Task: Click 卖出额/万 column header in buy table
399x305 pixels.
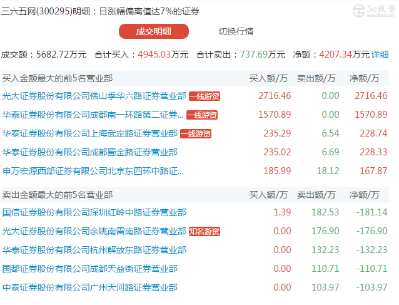Action: tap(316, 78)
